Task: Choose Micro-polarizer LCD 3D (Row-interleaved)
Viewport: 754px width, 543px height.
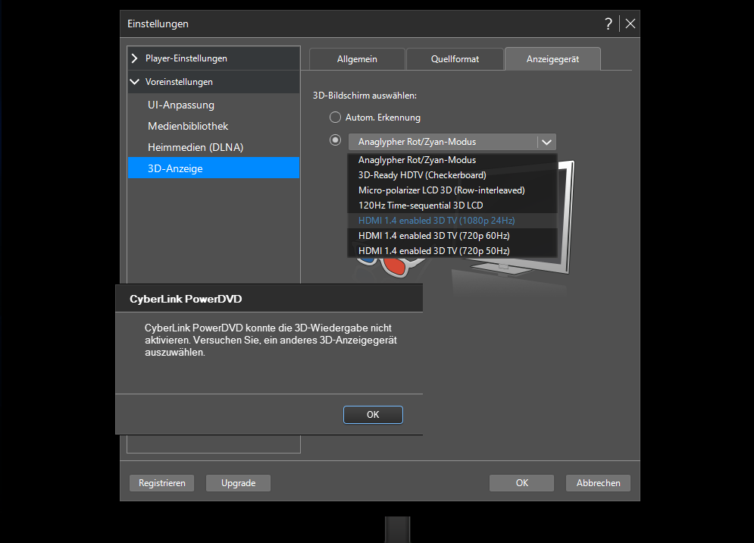Action: pyautogui.click(x=452, y=190)
